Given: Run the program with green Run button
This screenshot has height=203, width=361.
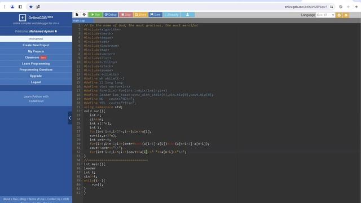Looking at the screenshot, I should pyautogui.click(x=95, y=15).
